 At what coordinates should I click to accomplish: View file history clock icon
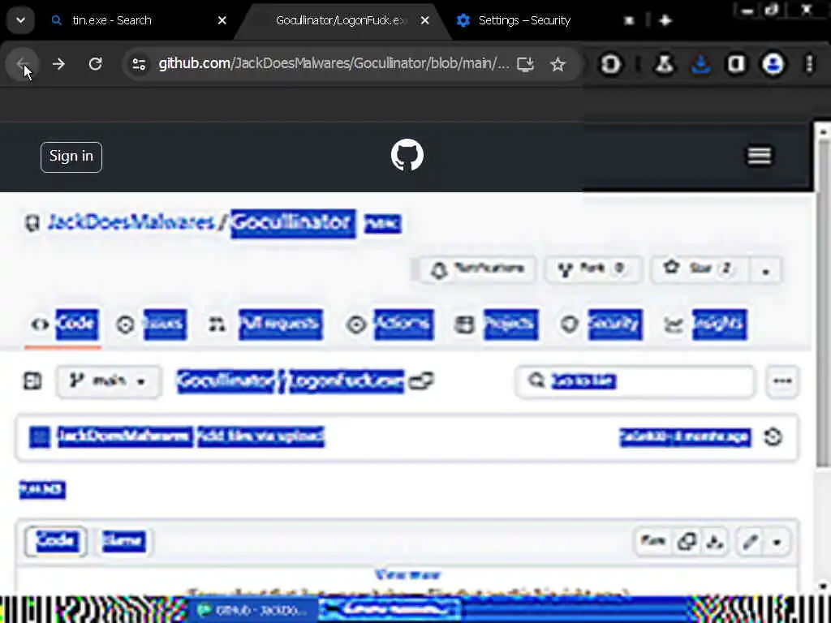coord(773,436)
